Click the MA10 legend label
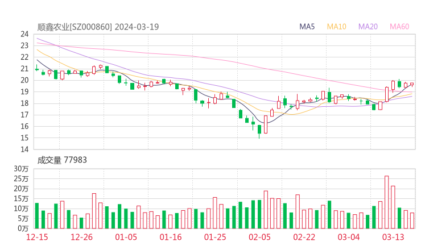The image size is (421, 250). pyautogui.click(x=336, y=27)
